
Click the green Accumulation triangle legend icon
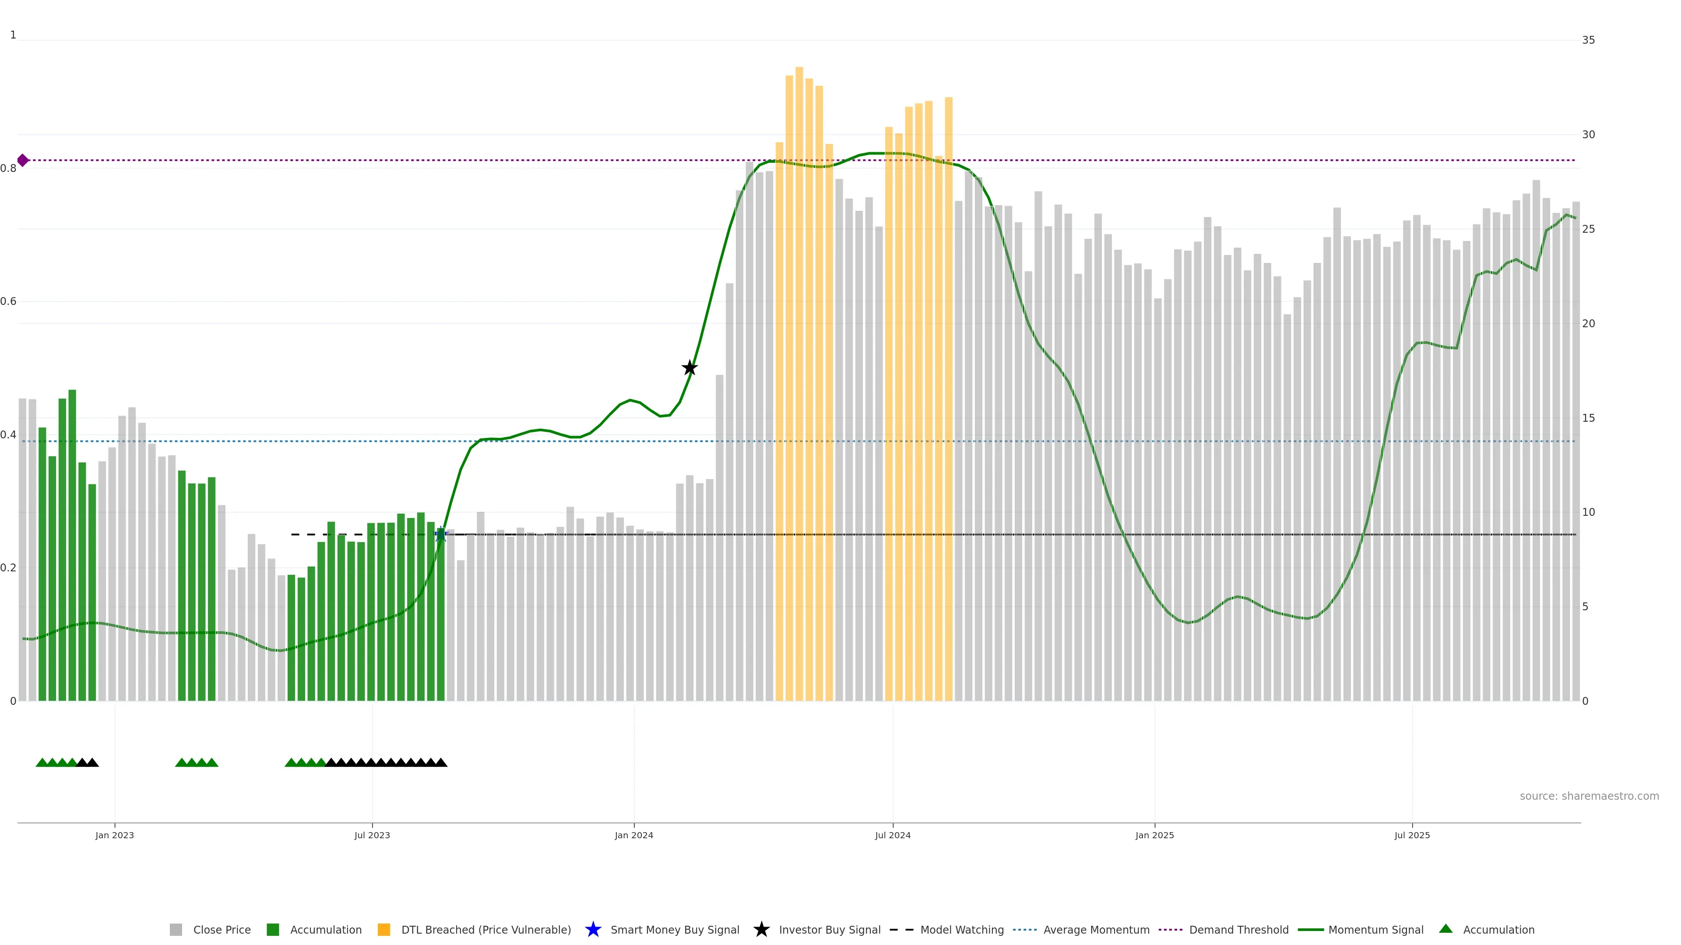click(1445, 929)
